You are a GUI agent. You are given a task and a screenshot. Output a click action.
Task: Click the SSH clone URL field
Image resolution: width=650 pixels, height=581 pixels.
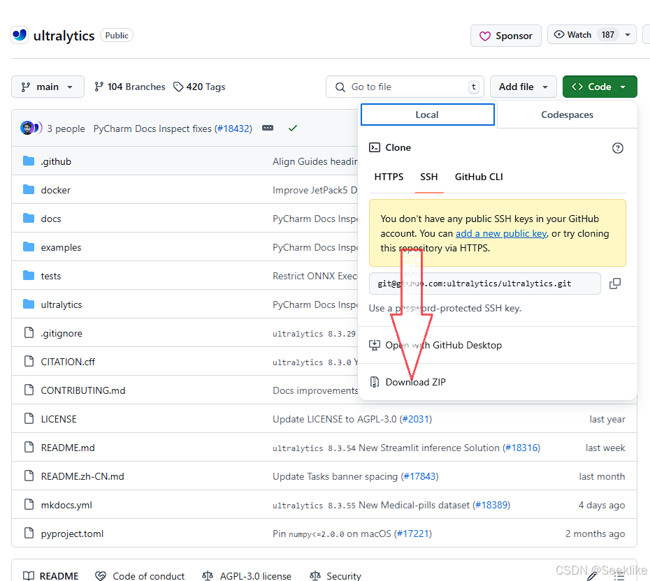pyautogui.click(x=484, y=284)
